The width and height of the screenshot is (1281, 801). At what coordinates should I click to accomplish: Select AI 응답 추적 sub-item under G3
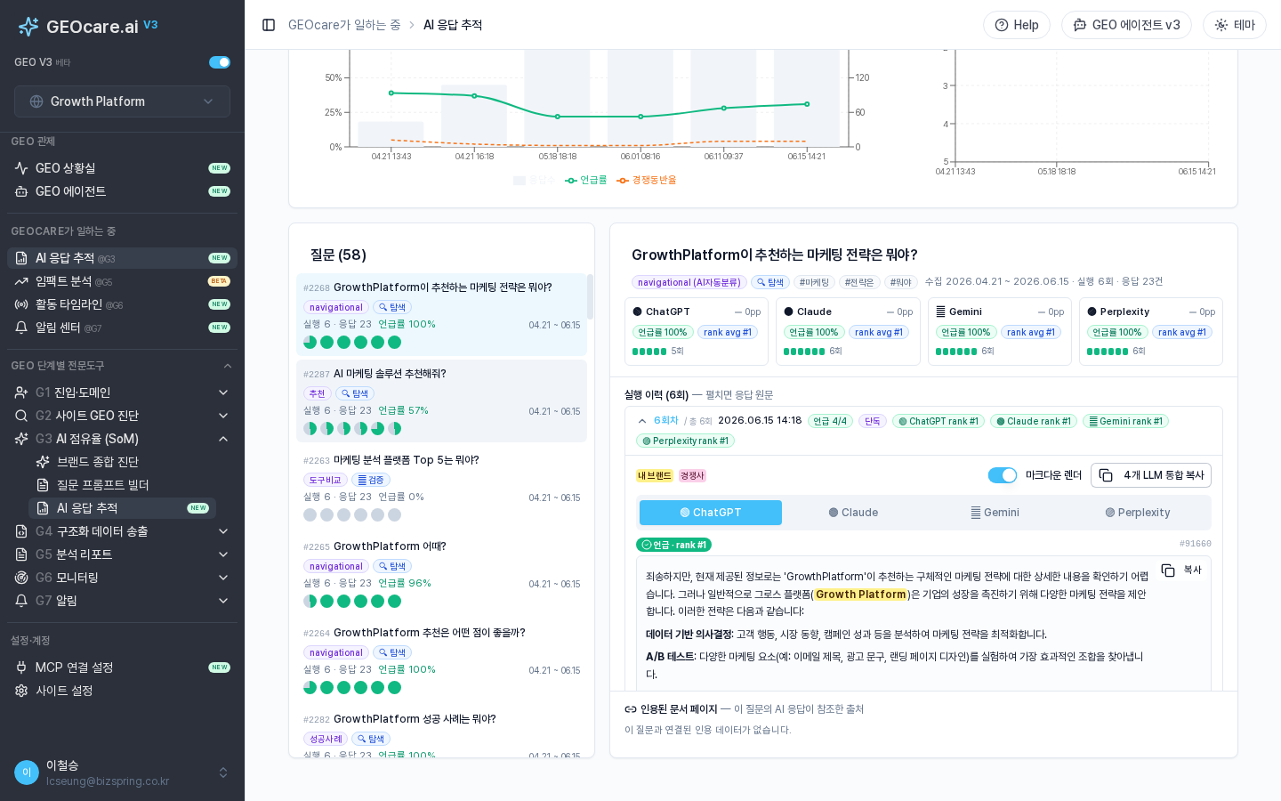(122, 508)
